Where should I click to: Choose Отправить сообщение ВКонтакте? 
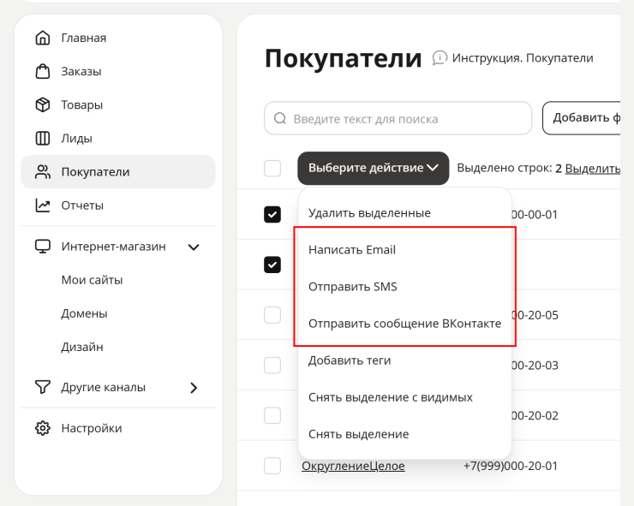[404, 324]
